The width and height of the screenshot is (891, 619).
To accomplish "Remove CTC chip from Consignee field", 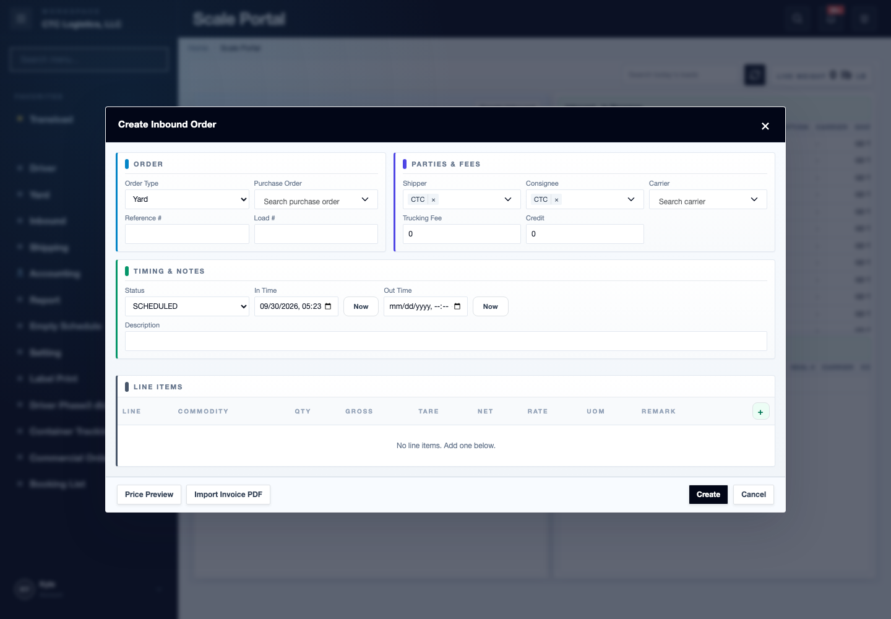I will click(x=556, y=200).
